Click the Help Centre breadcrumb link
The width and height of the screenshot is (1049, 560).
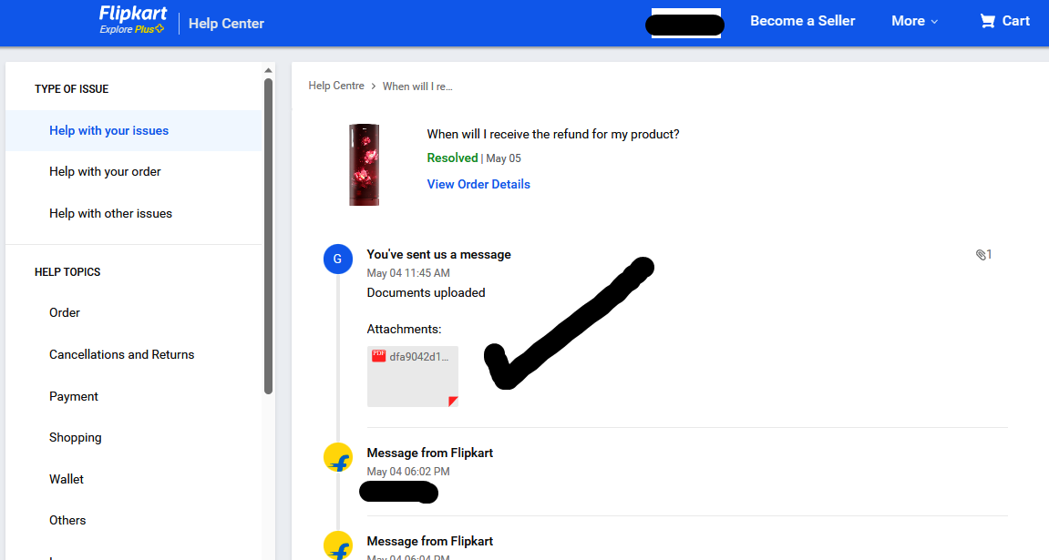coord(336,86)
